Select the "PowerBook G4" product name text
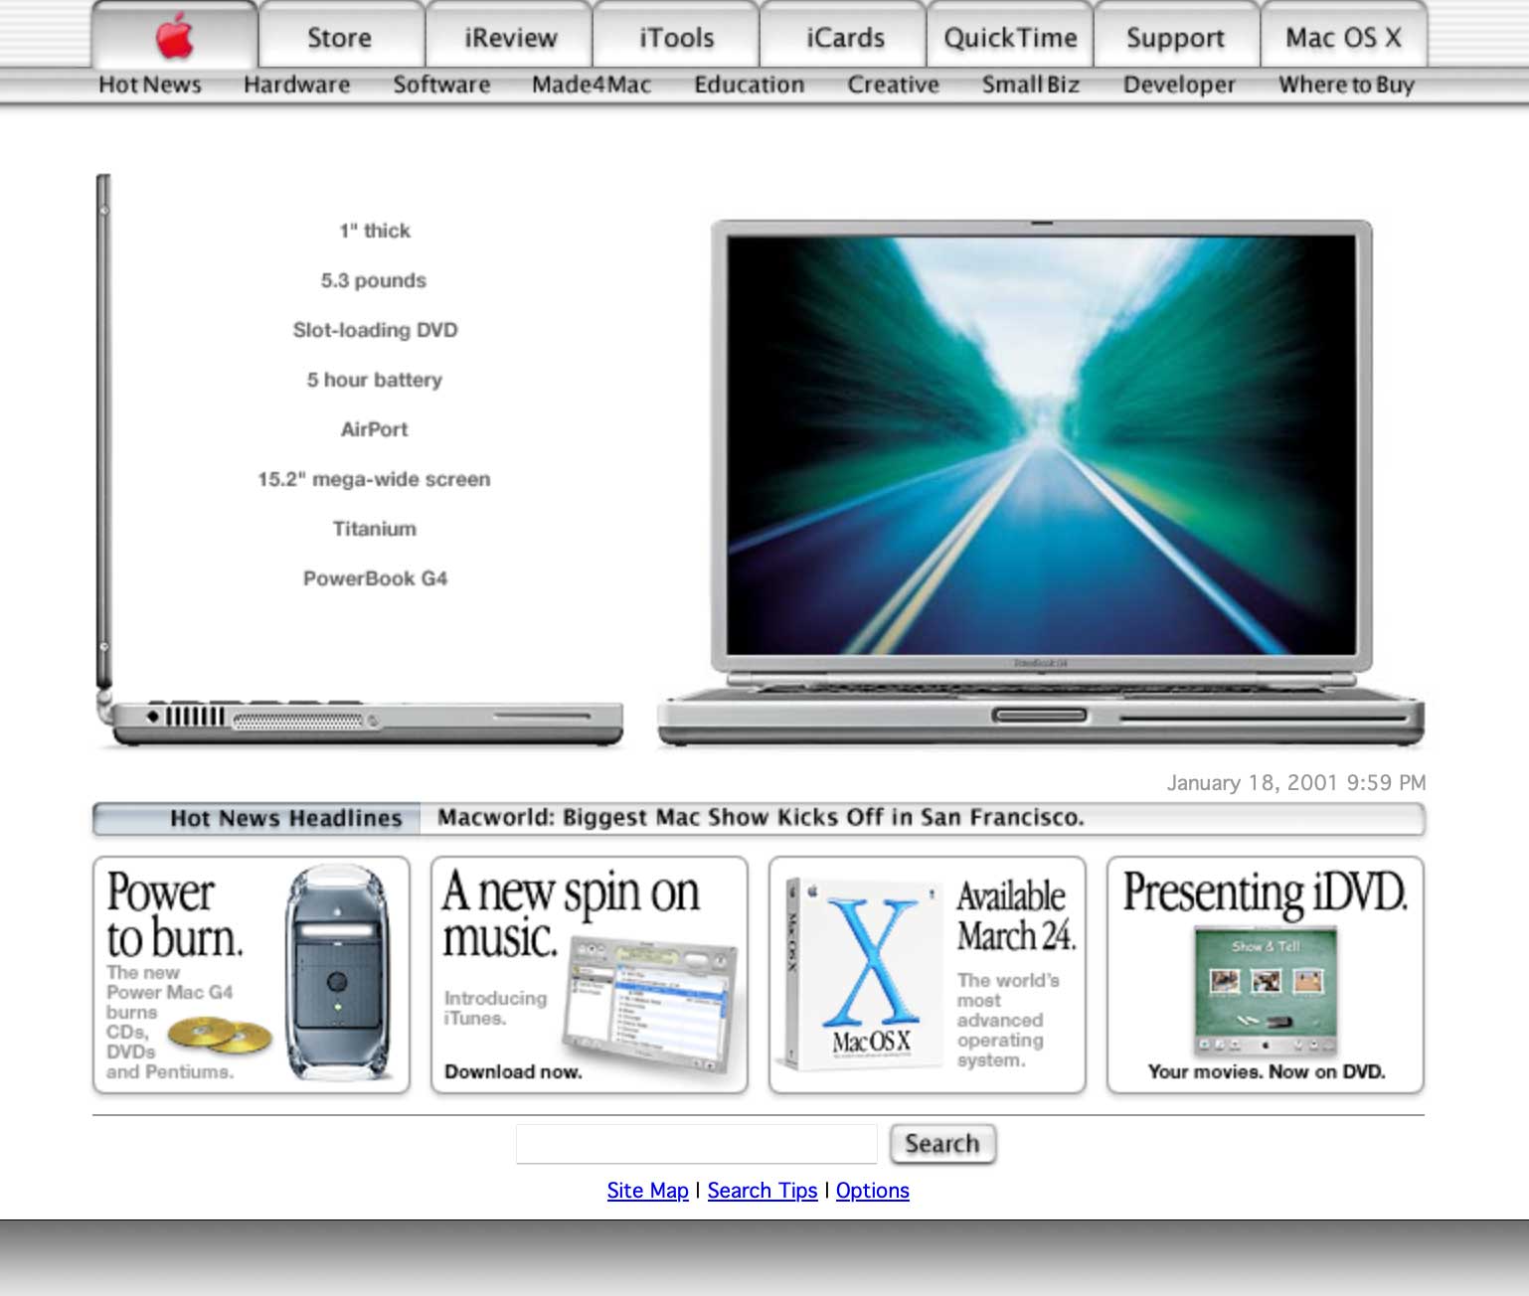The height and width of the screenshot is (1296, 1529). (x=376, y=578)
